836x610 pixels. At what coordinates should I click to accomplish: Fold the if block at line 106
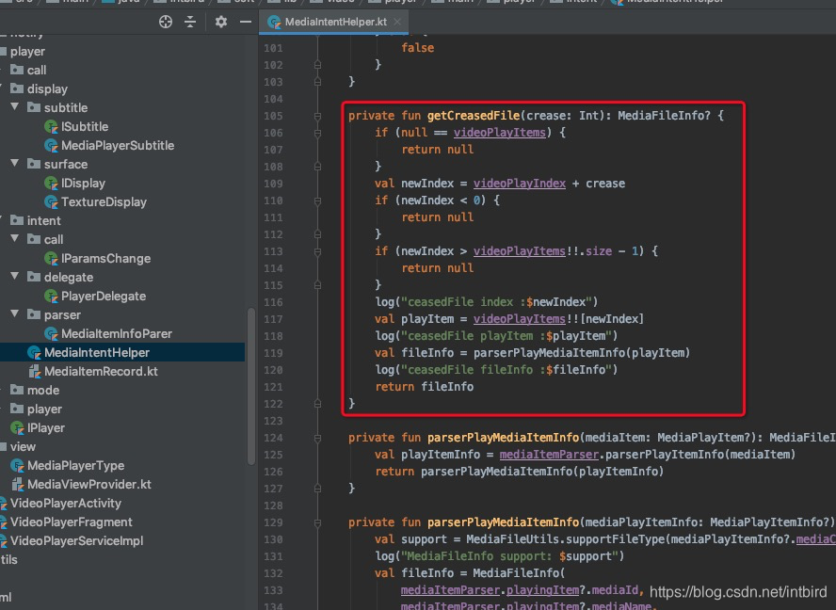[318, 133]
